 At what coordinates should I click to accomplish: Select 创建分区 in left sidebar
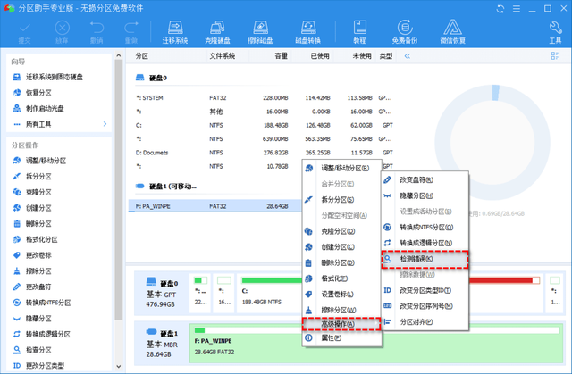38,208
